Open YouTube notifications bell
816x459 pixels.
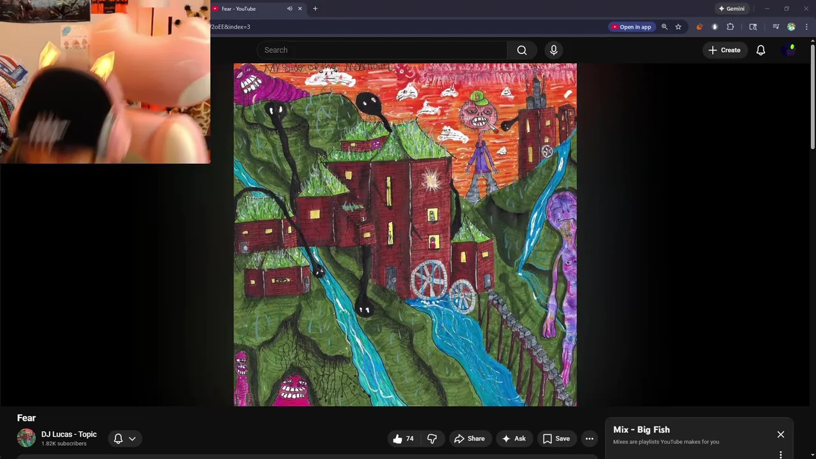coord(761,50)
